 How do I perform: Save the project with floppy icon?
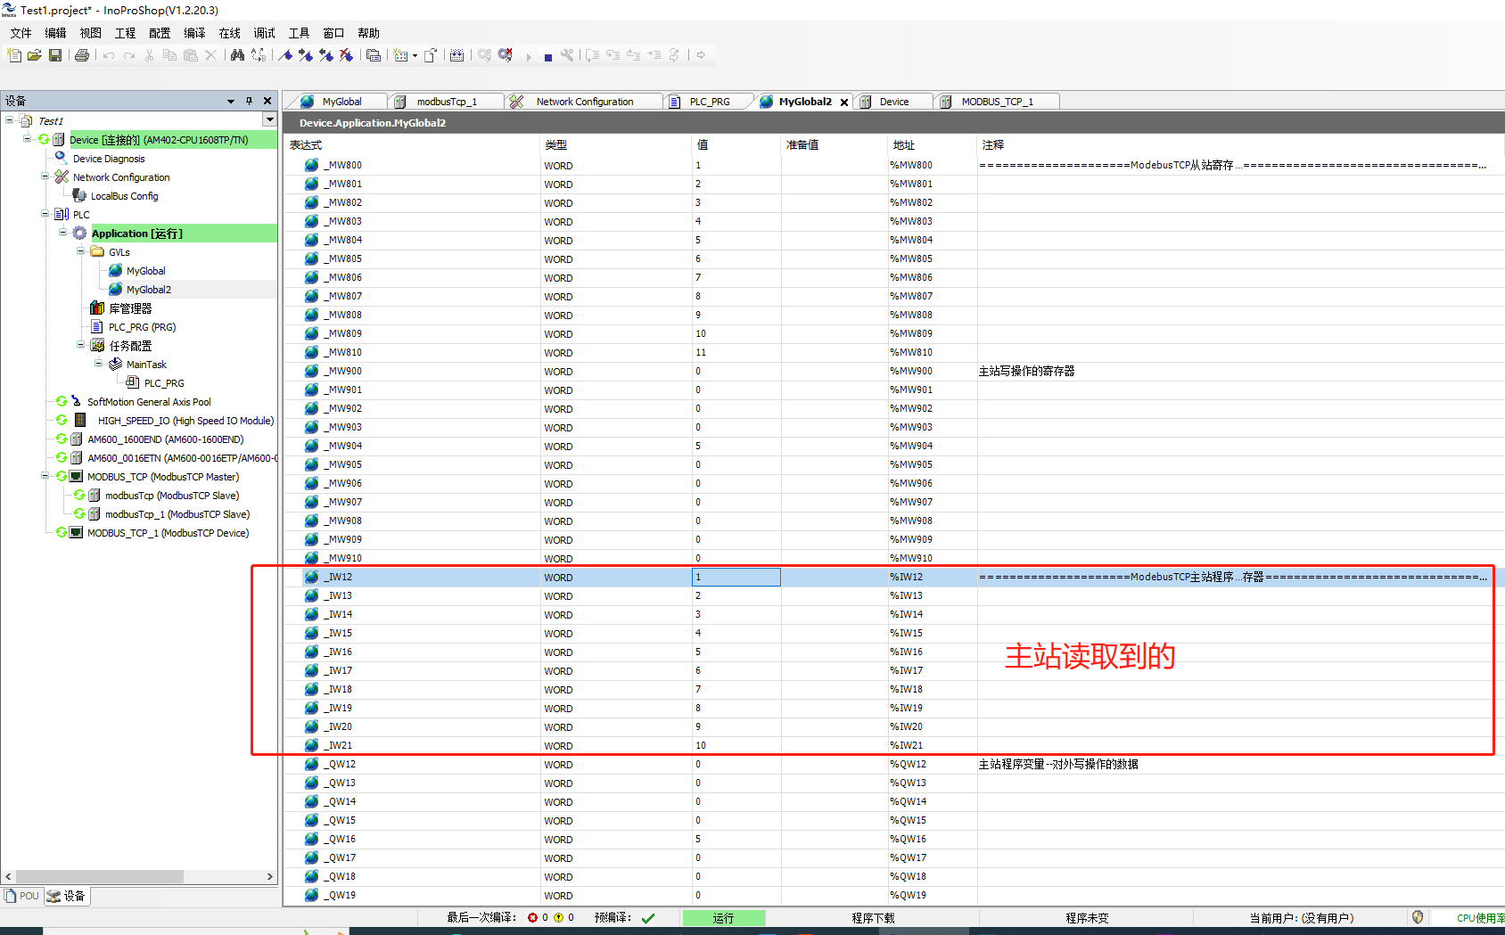point(55,55)
